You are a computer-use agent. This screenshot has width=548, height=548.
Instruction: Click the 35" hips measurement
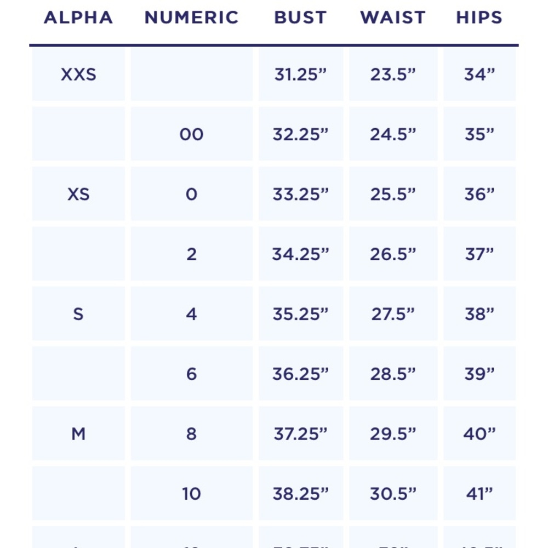(479, 134)
